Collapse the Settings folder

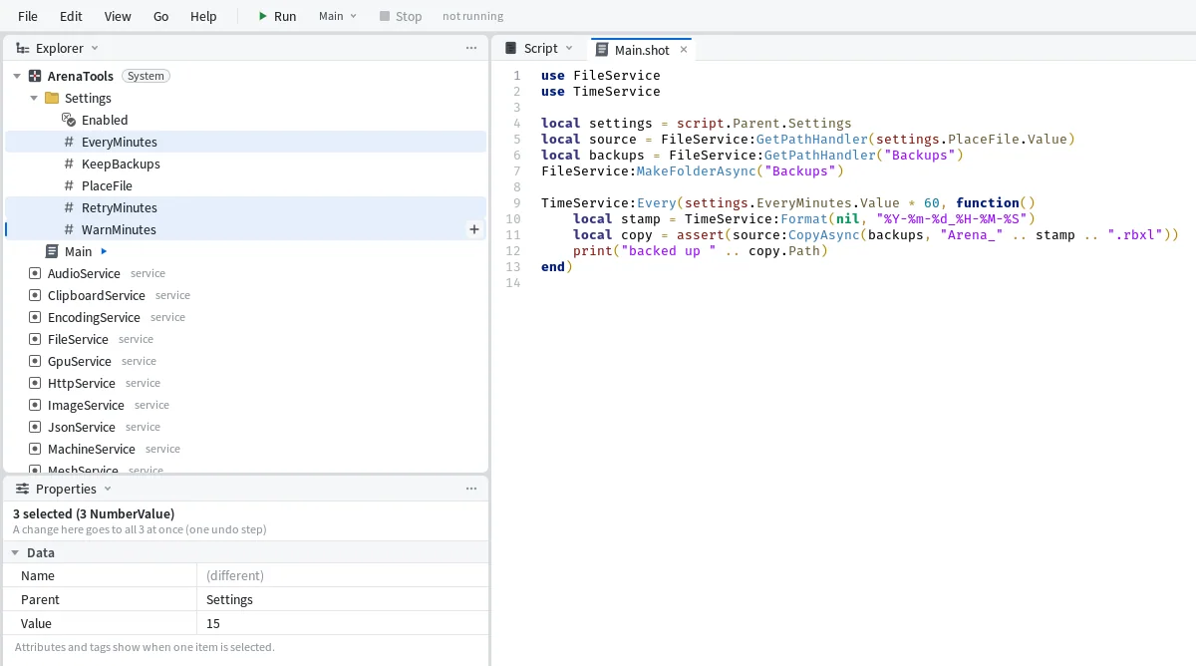(x=34, y=98)
